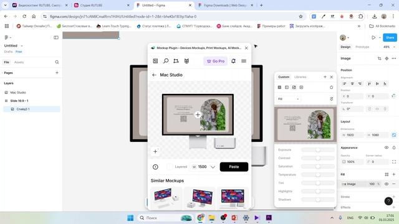Switch to the Design tab
The width and height of the screenshot is (399, 224).
(345, 47)
